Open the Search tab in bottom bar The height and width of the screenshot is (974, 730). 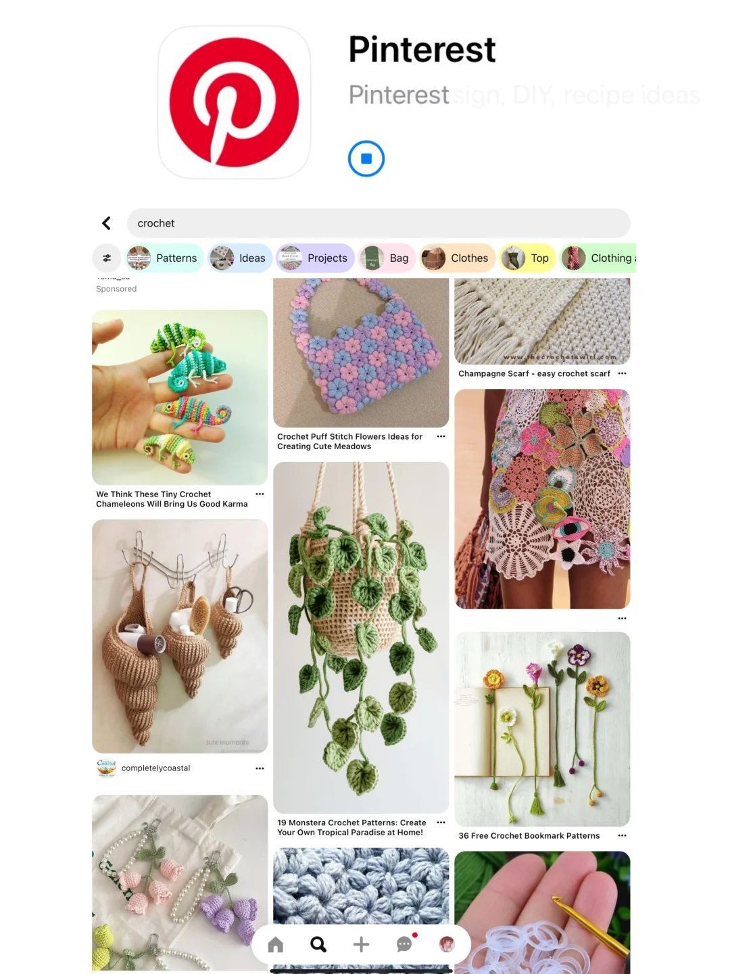point(318,944)
